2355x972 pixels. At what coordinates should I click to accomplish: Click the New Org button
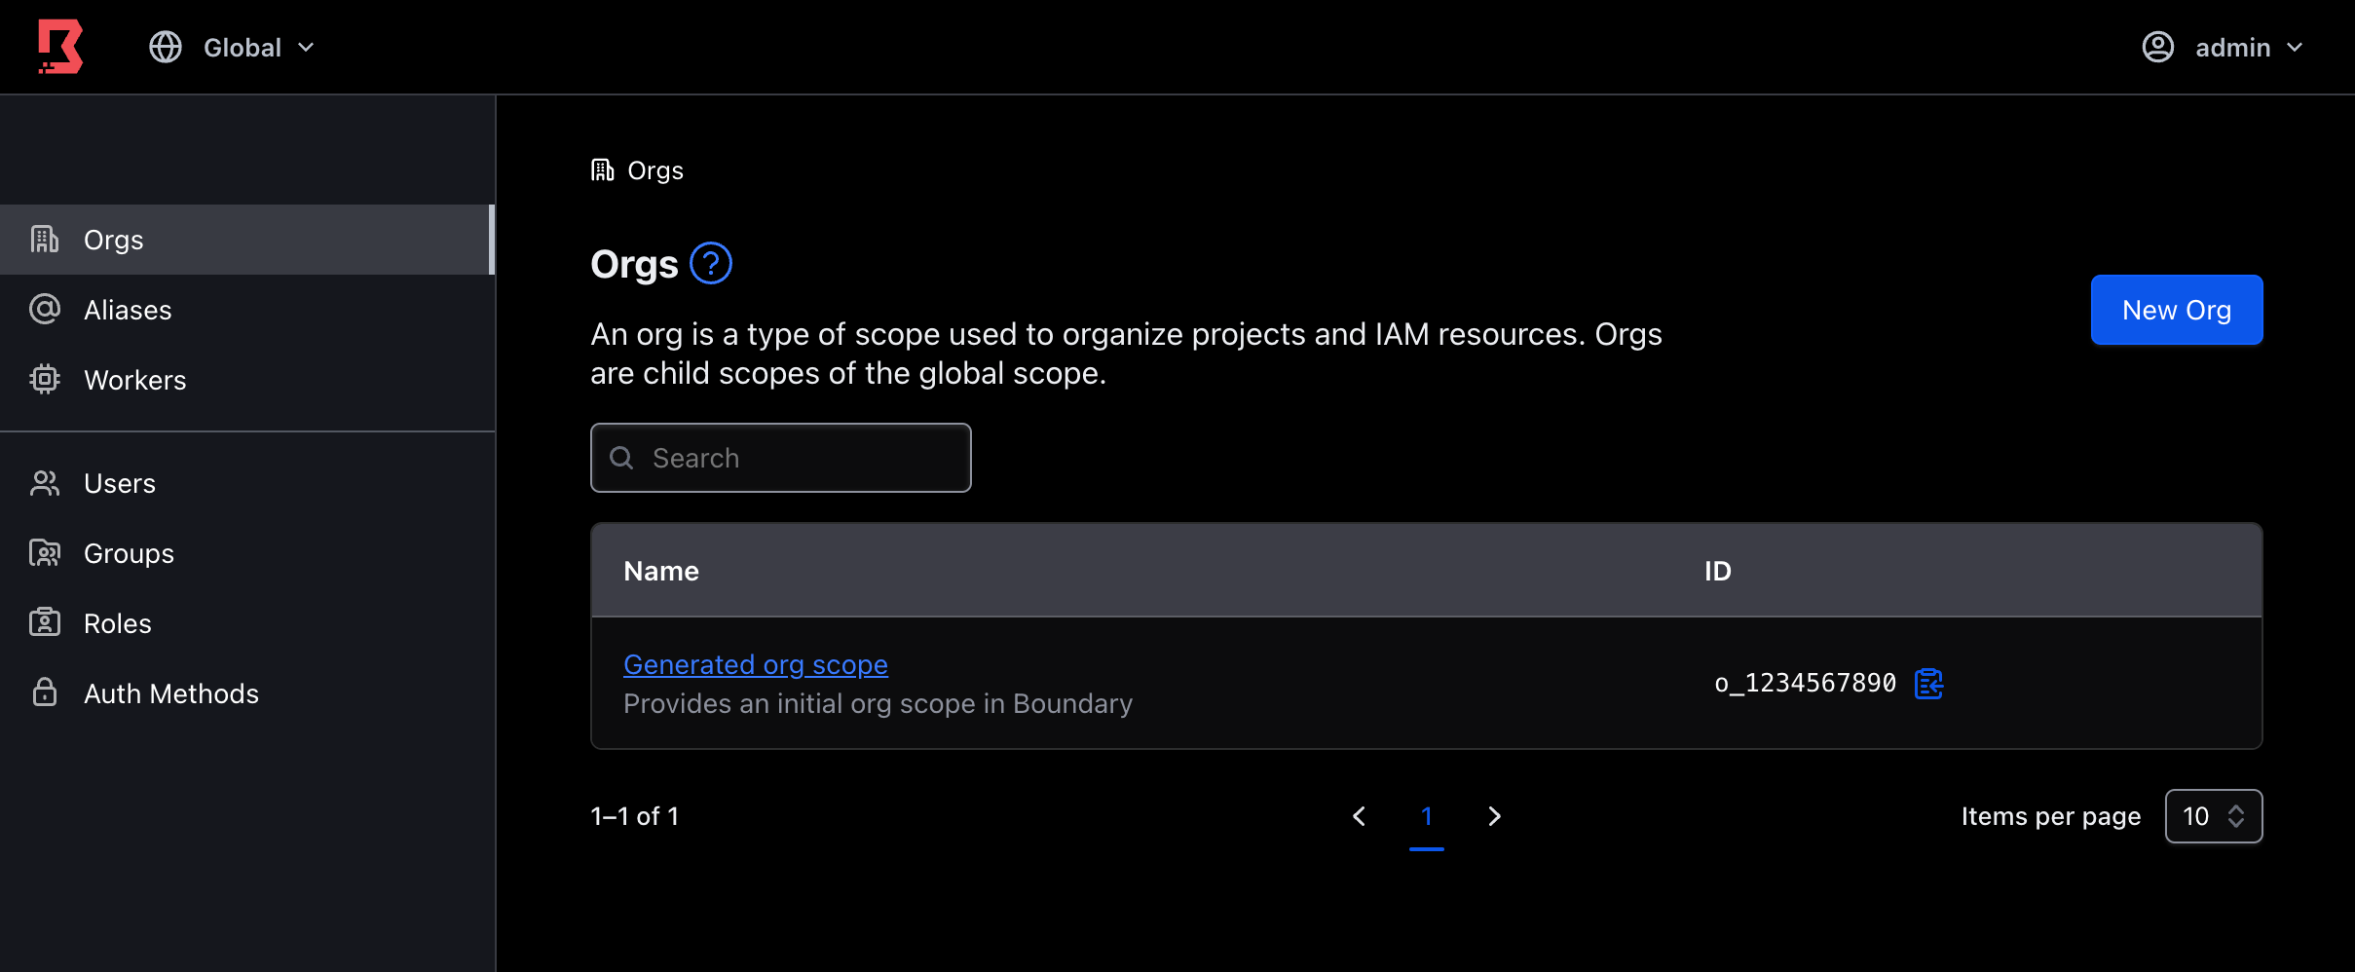2177,310
